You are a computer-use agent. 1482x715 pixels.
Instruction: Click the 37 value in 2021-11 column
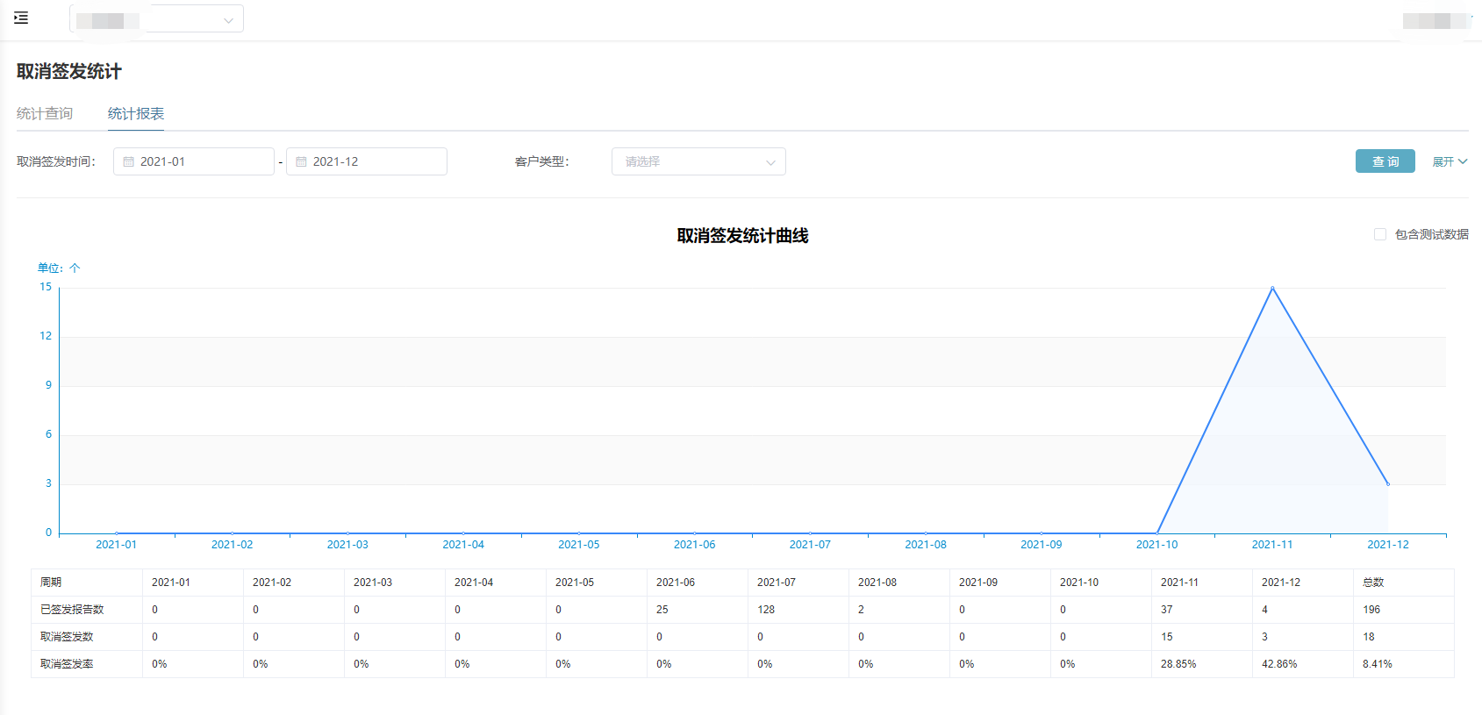[x=1167, y=610]
